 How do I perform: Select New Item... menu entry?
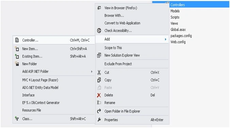click(54, 49)
